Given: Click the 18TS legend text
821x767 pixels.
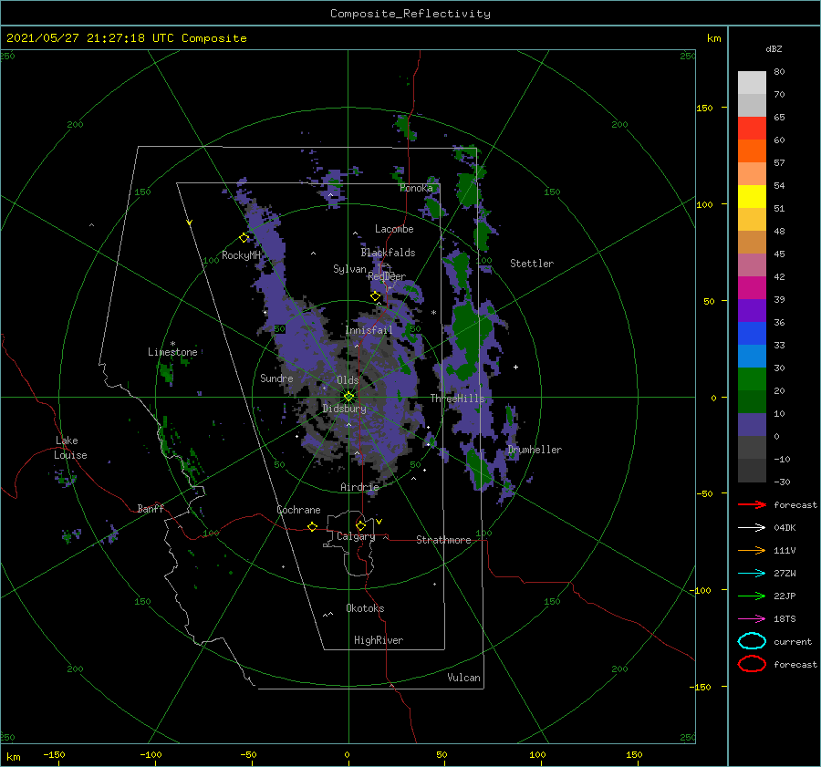Looking at the screenshot, I should point(785,619).
